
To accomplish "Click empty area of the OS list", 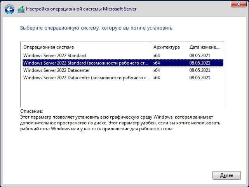I will [122, 94].
